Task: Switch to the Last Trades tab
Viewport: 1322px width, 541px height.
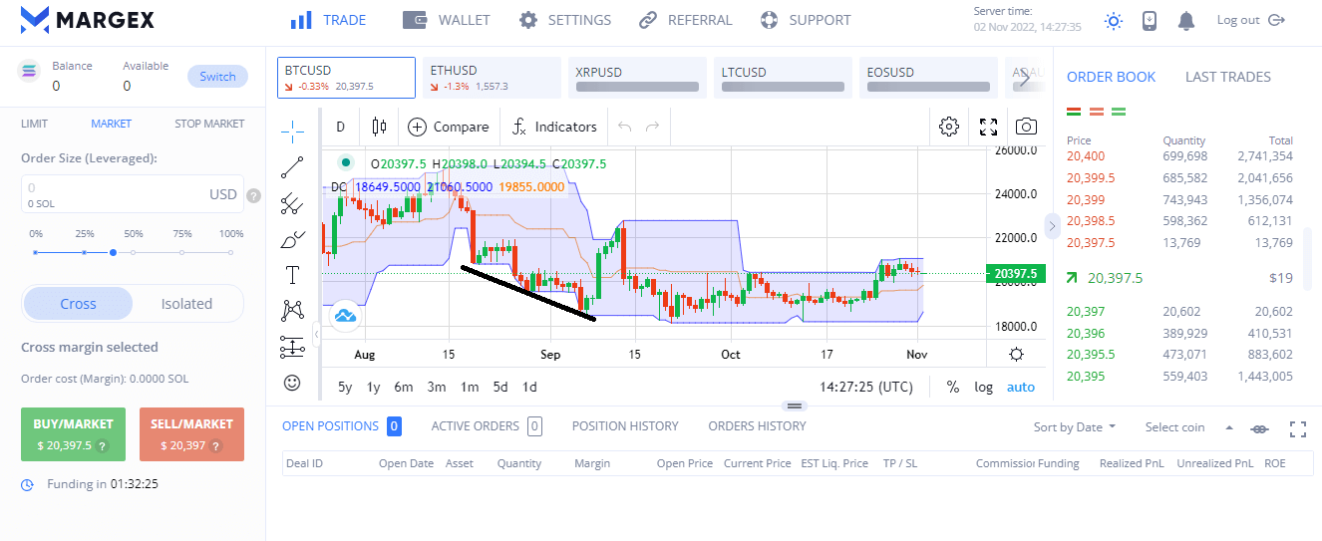Action: point(1227,77)
